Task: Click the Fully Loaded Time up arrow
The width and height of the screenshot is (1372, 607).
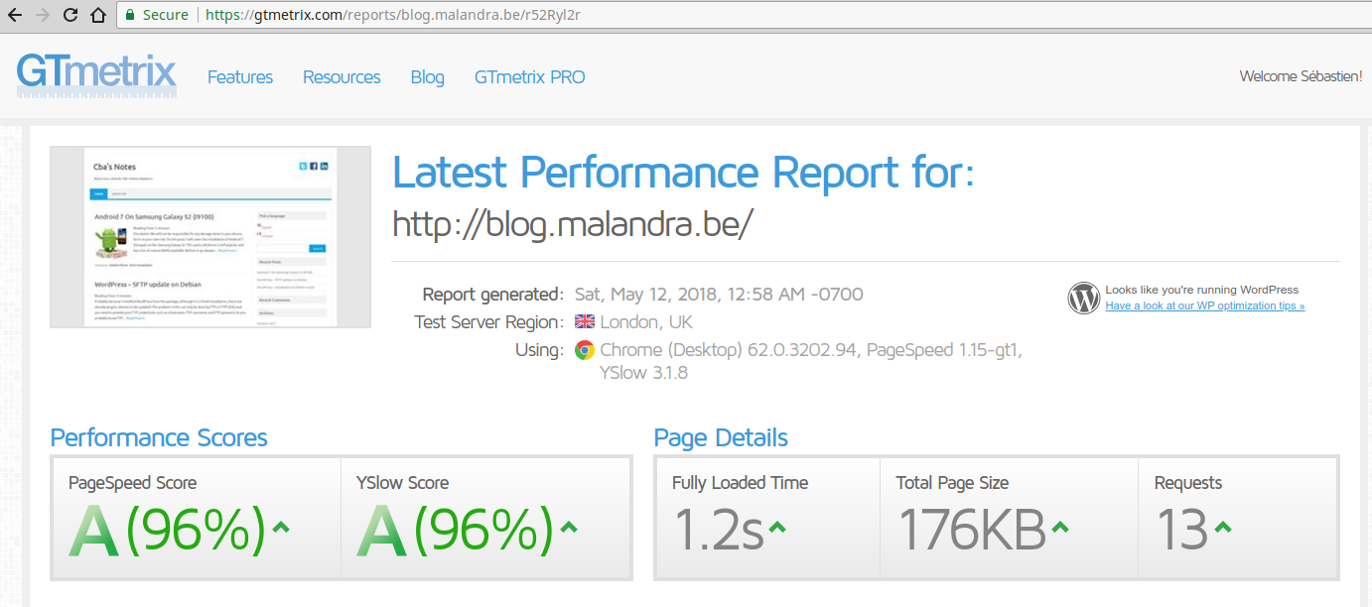Action: coord(777,528)
